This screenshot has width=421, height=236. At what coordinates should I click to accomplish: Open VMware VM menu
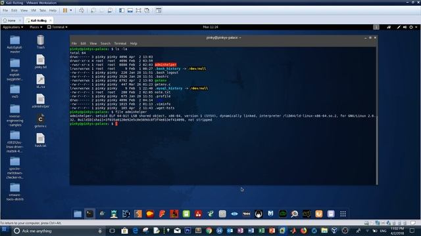click(34, 10)
